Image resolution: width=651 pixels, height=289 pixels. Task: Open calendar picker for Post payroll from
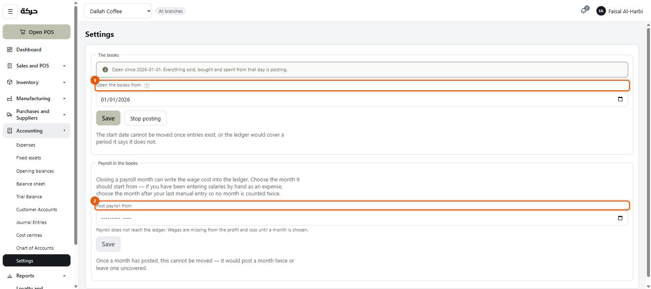click(x=620, y=218)
